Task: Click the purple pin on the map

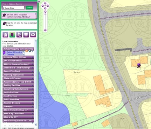Action: point(139,65)
